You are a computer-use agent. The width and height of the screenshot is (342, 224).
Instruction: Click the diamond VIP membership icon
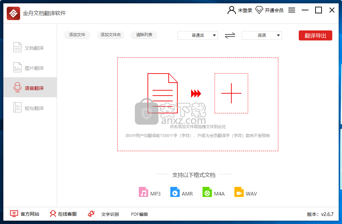(x=259, y=10)
